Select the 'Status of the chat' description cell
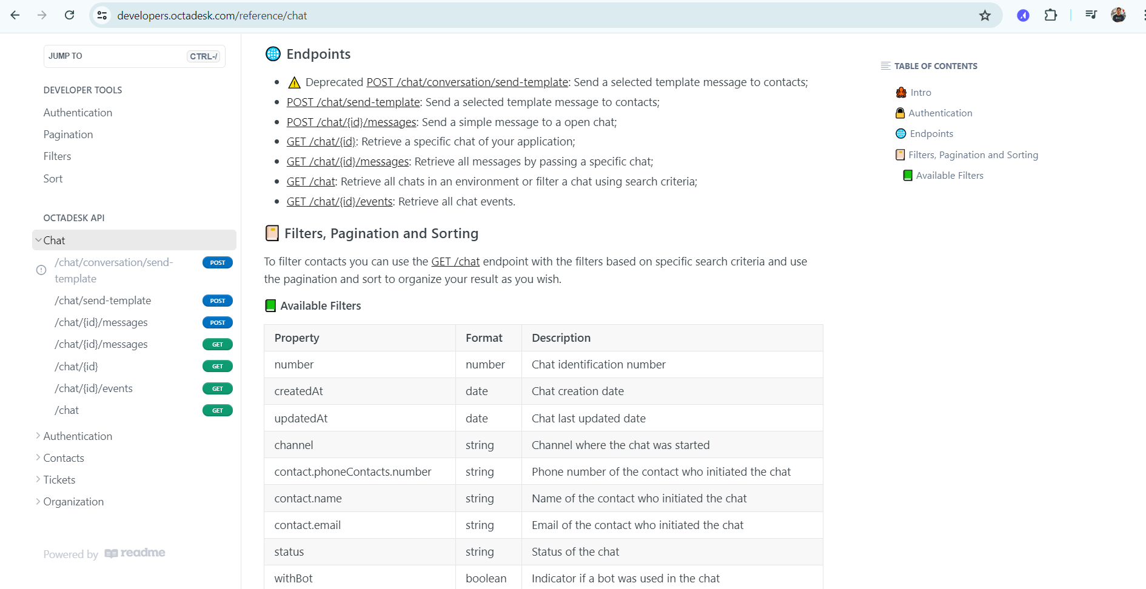Viewport: 1146px width, 589px height. [672, 551]
